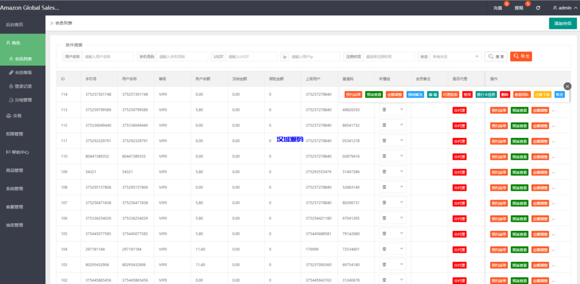
Task: Open 后台首页 in the sidebar
Action: click(15, 24)
